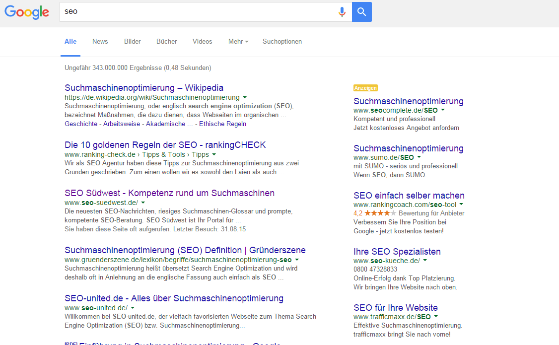559x345 pixels.
Task: Click the 4,2 star rating stars
Action: [x=380, y=213]
